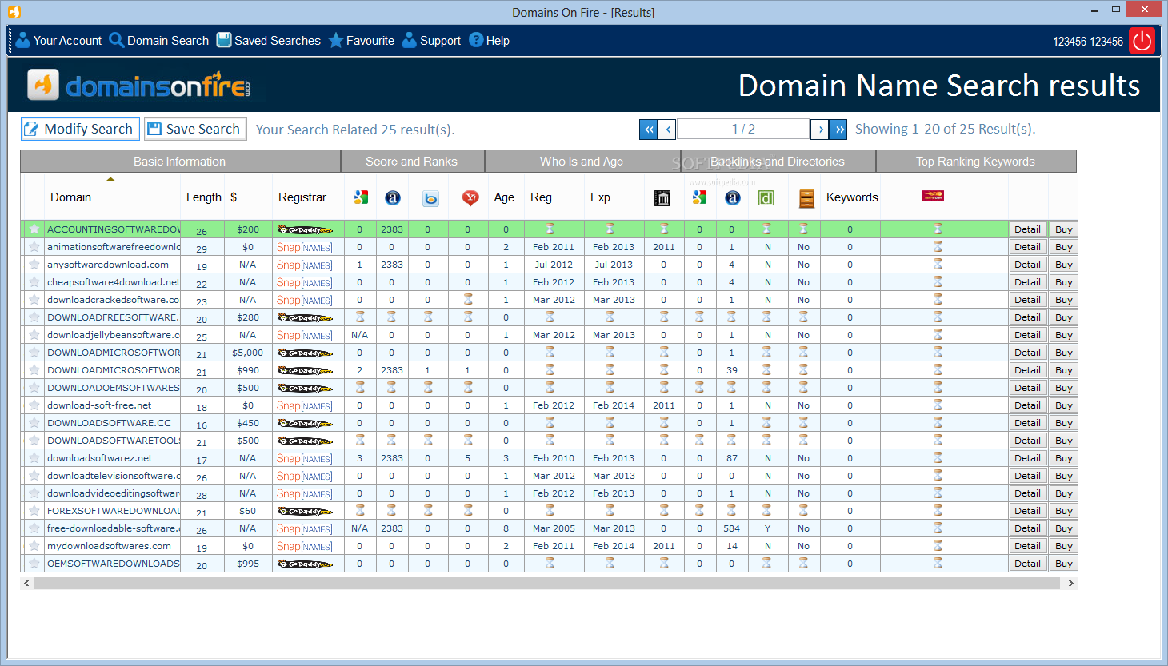This screenshot has width=1168, height=666.
Task: Click the domainsonfire logo
Action: point(139,85)
